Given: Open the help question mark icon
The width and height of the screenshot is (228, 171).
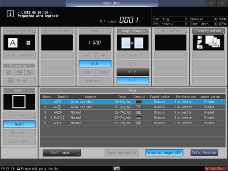Looking at the screenshot, I should click(x=222, y=3).
